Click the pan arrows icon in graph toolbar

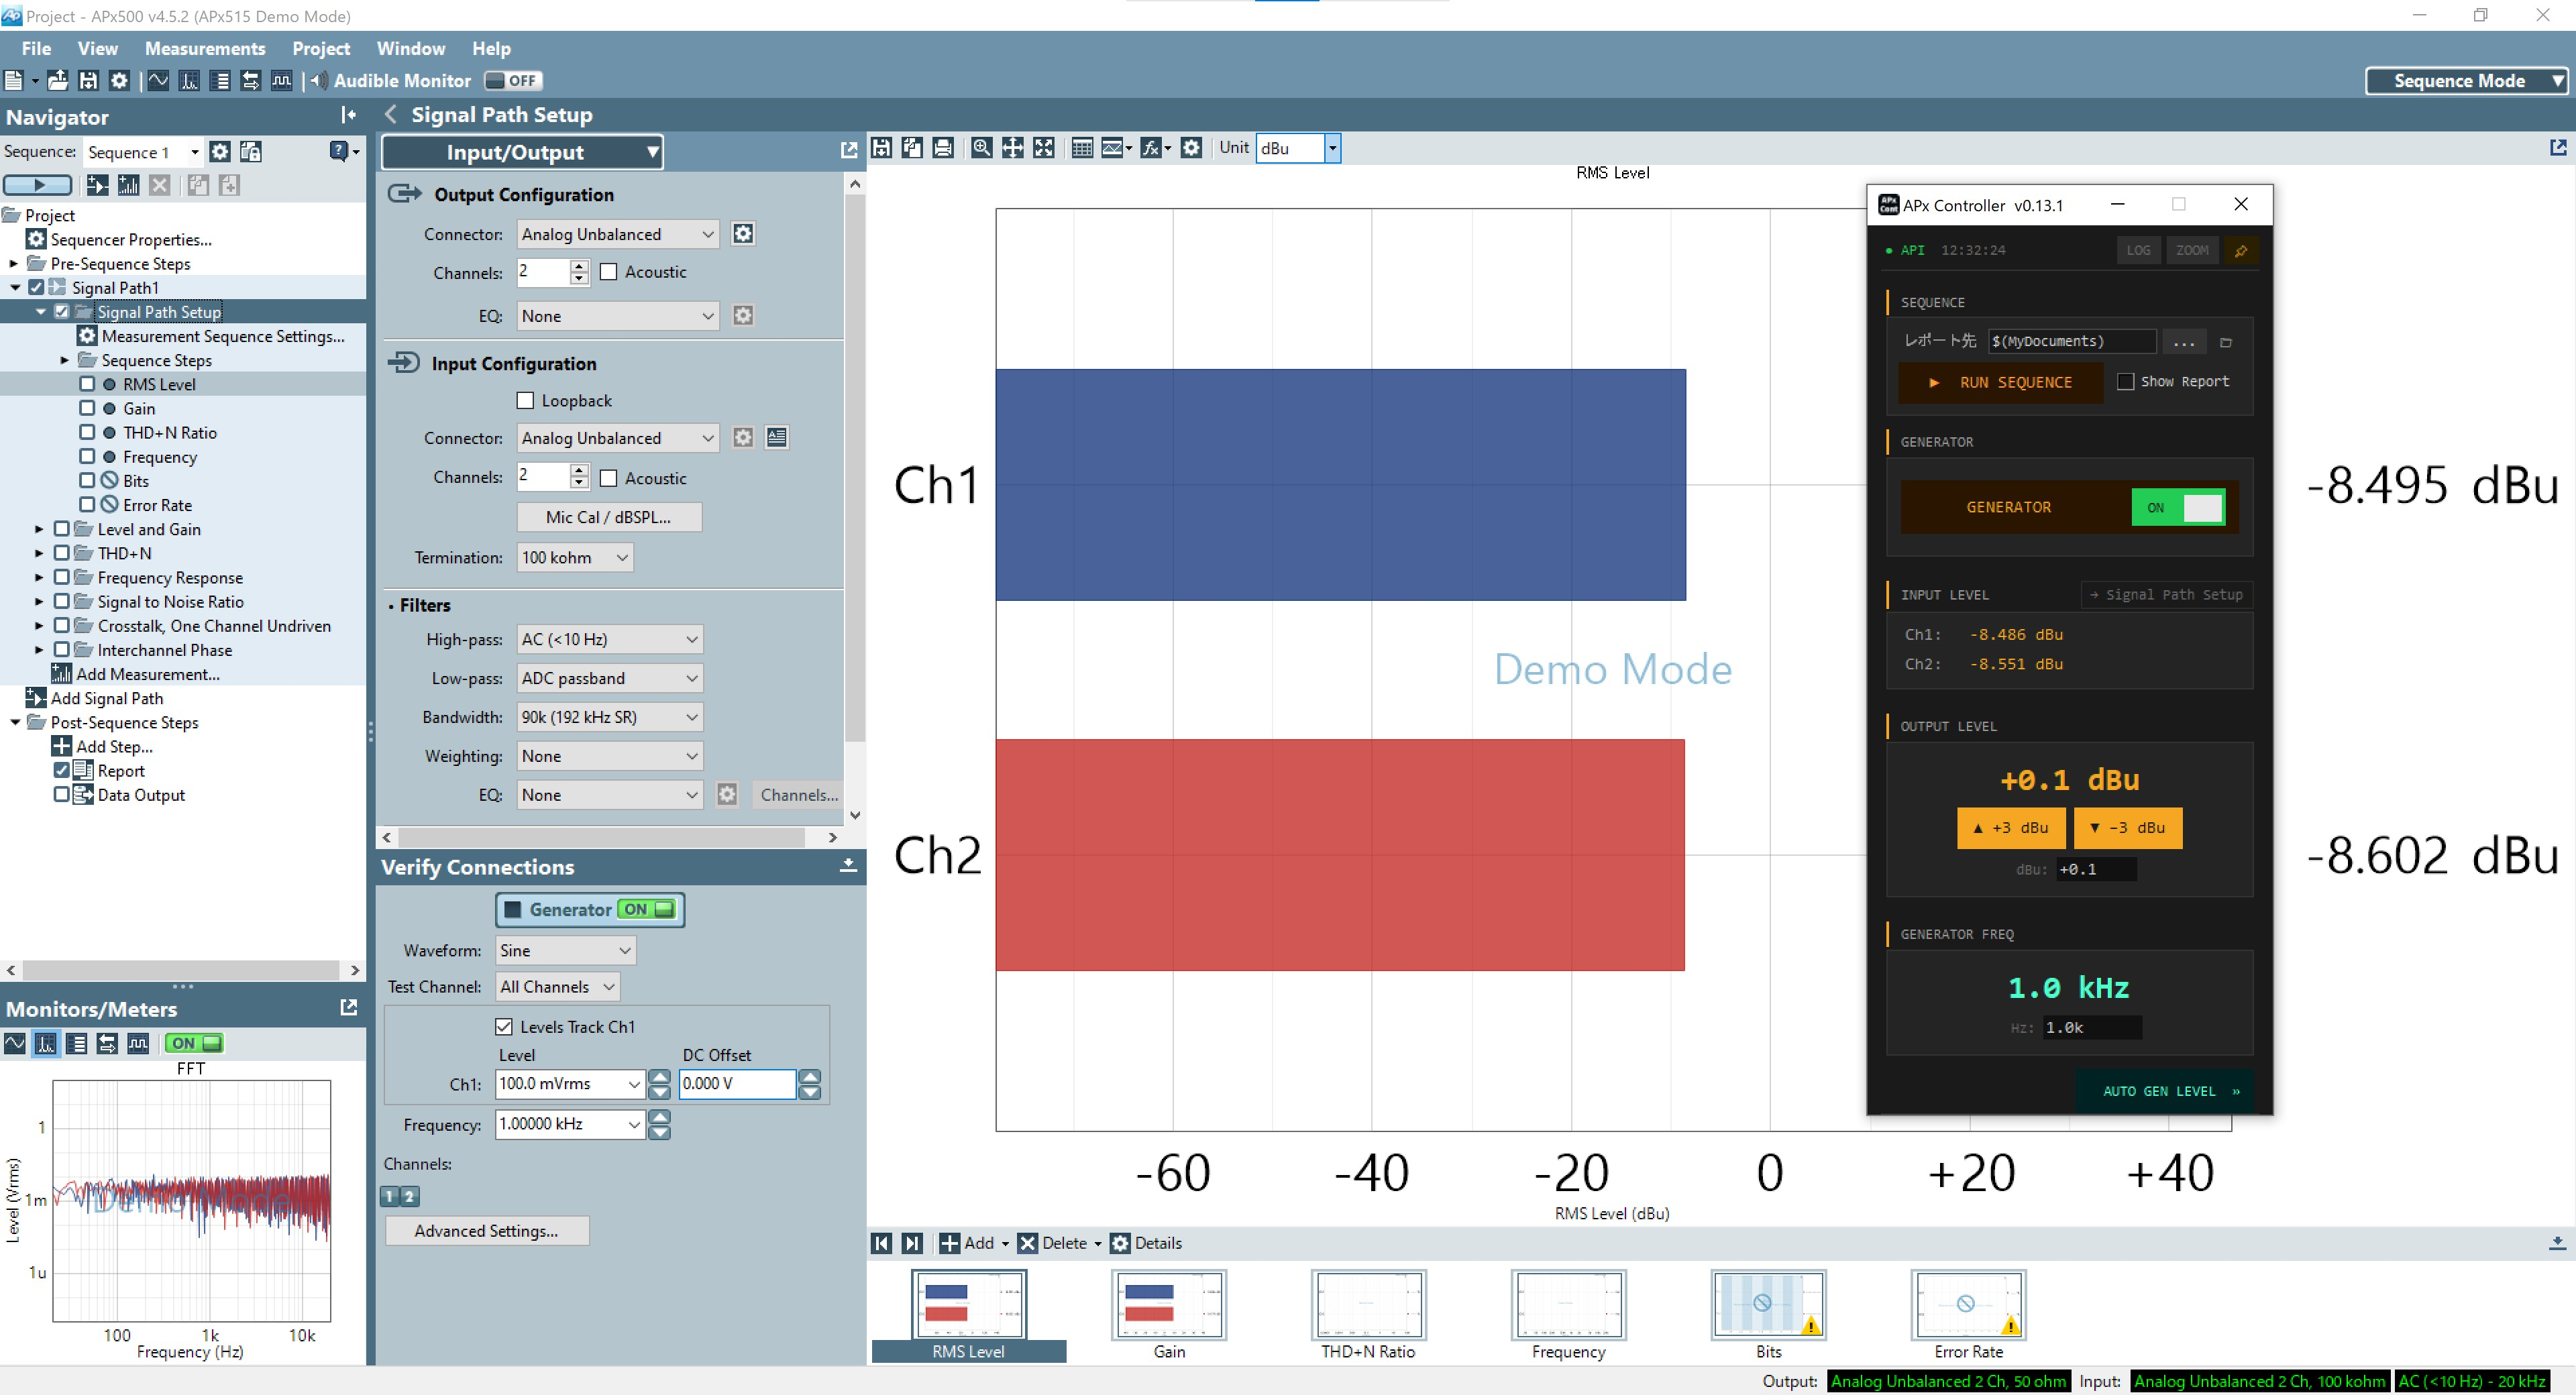click(1013, 148)
